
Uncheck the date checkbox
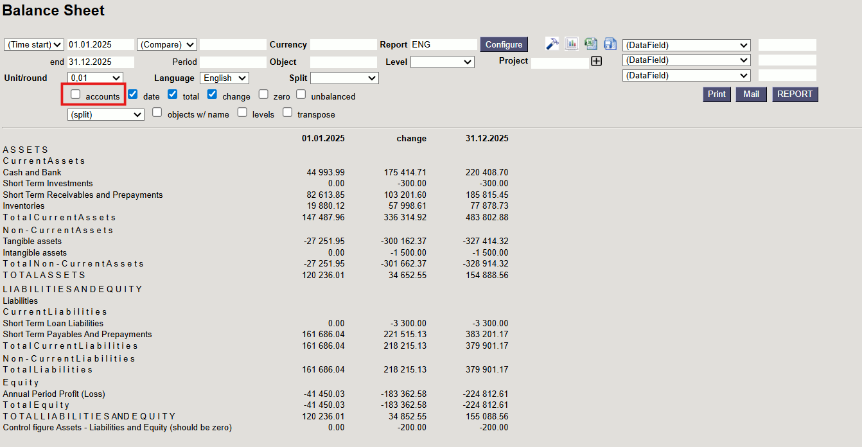tap(133, 94)
